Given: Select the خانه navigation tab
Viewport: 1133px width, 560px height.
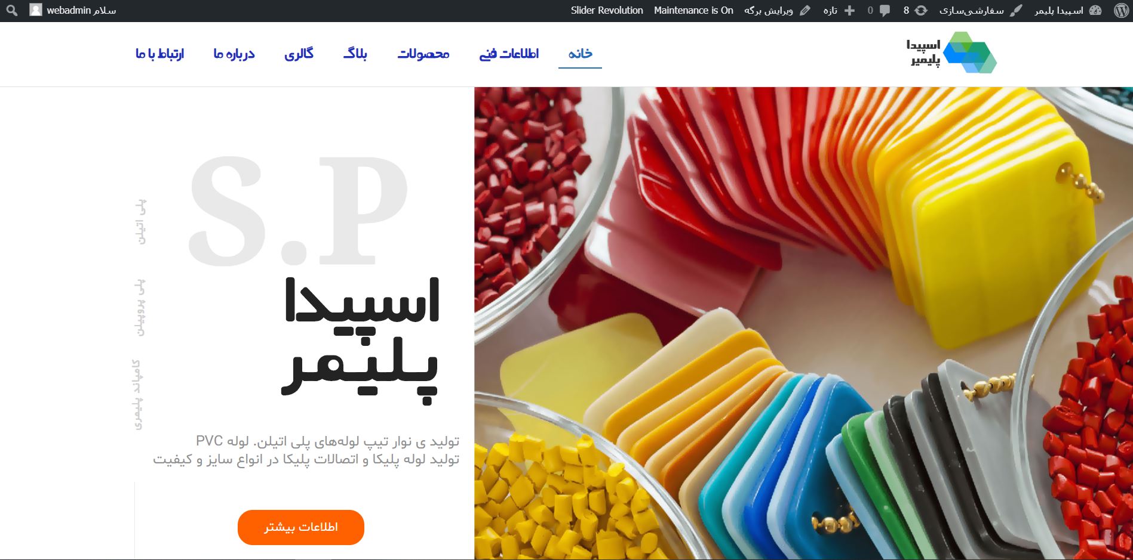Looking at the screenshot, I should tap(580, 54).
